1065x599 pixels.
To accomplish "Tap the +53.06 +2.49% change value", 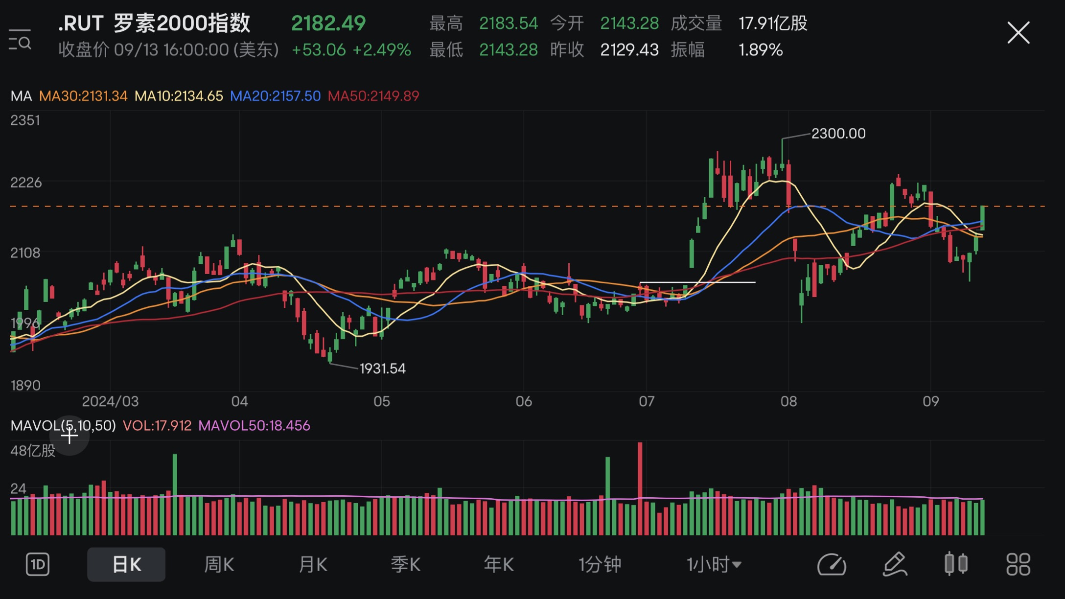I will tap(351, 50).
